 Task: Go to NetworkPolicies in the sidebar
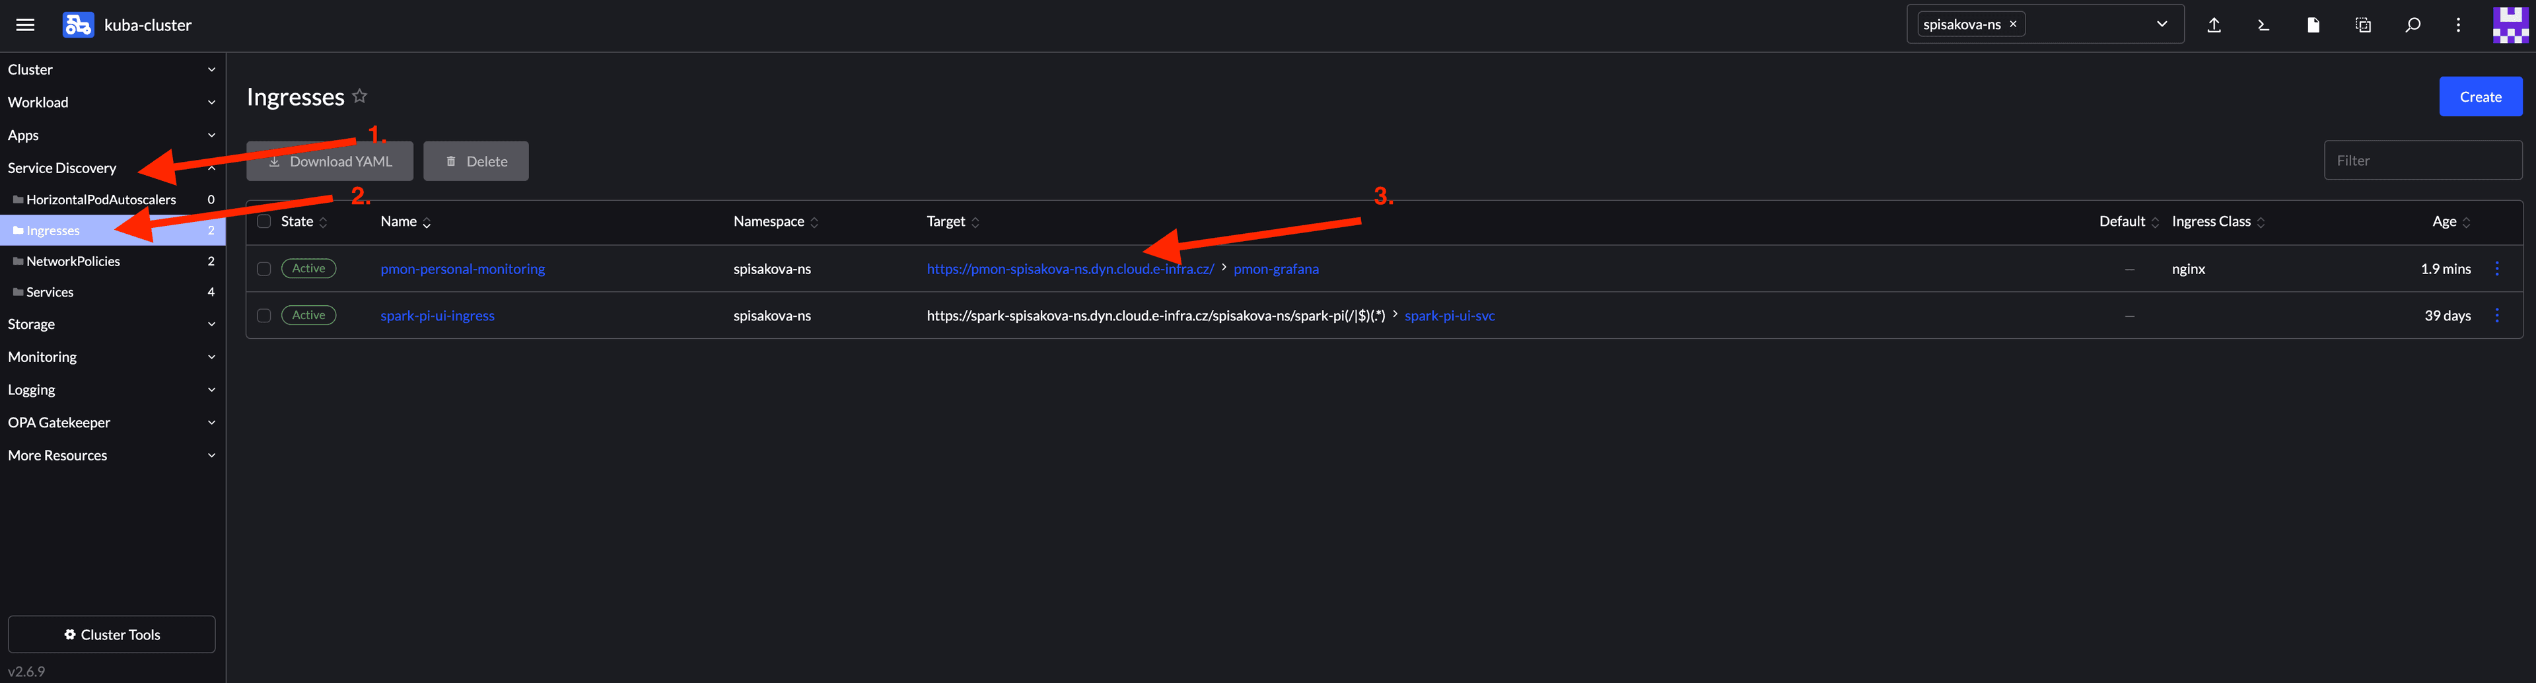coord(73,261)
